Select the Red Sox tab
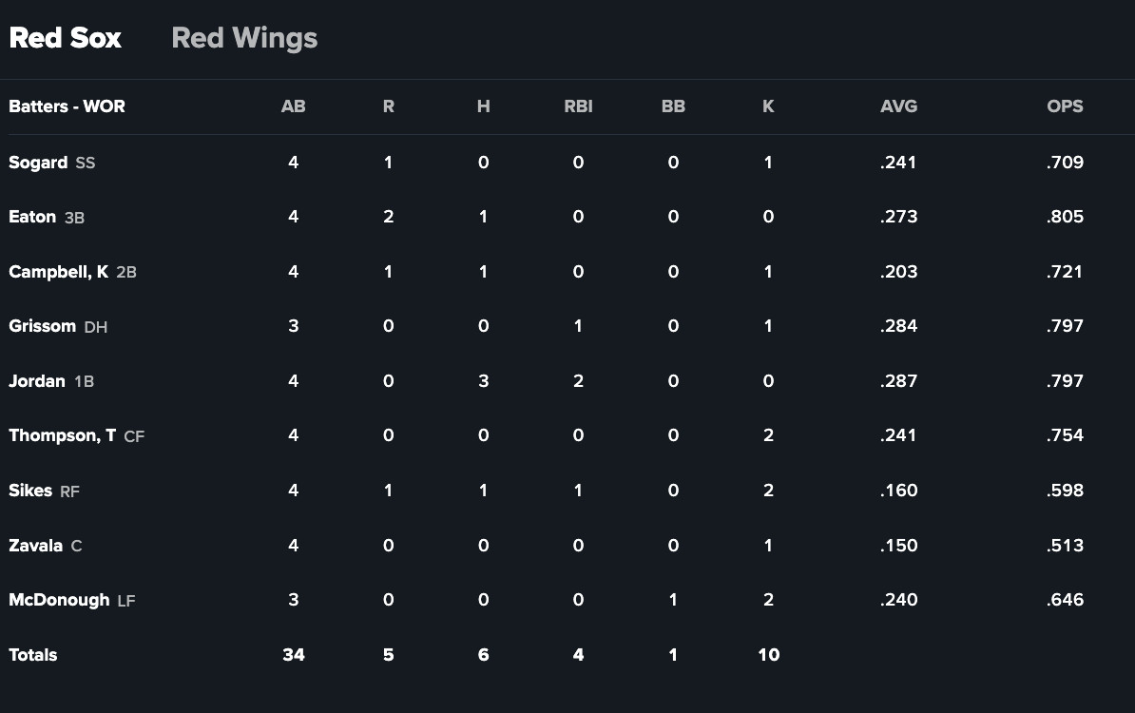The image size is (1135, 713). click(x=66, y=38)
